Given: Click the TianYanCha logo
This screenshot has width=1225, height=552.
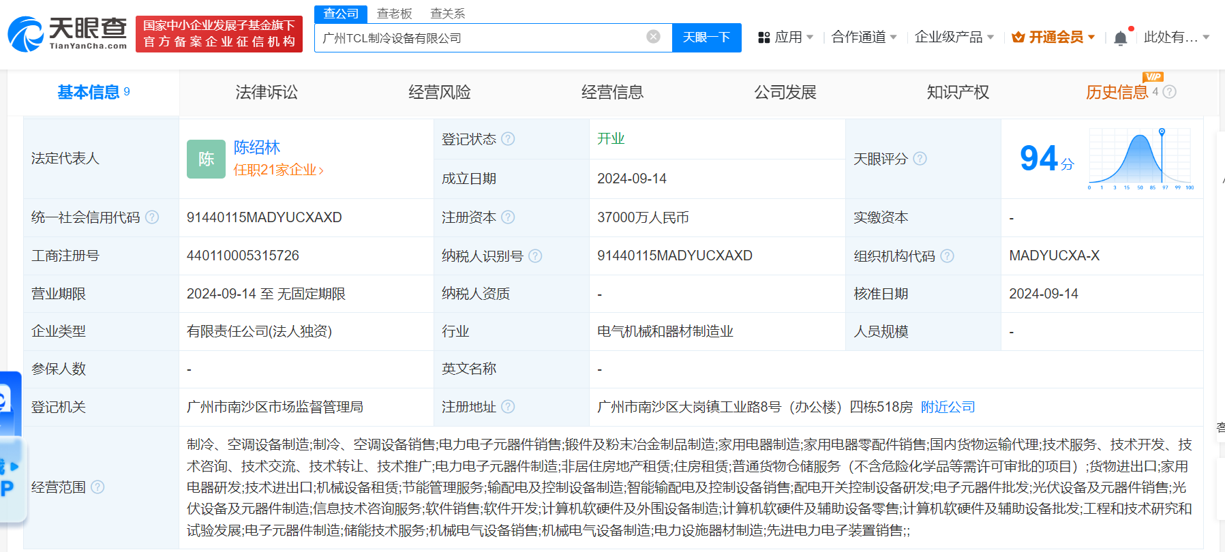Looking at the screenshot, I should click(67, 34).
